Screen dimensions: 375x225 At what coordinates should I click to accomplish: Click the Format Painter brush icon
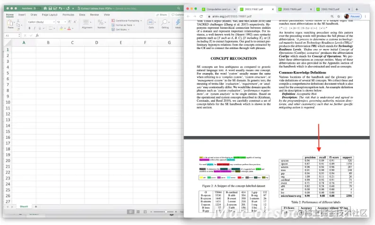18,29
